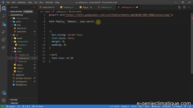Open the Go menu

(x=36, y=2)
